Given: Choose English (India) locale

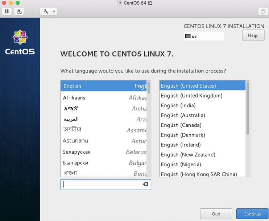Looking at the screenshot, I should click(x=203, y=105).
